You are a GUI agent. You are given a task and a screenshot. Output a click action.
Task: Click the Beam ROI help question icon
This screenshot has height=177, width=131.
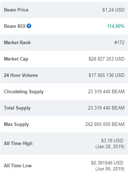29,26
